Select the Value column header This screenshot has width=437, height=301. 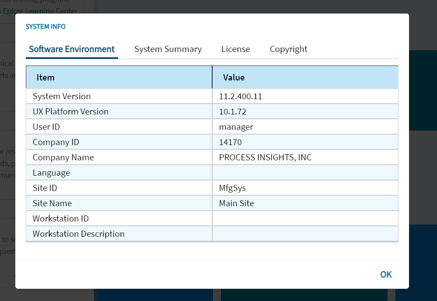305,77
